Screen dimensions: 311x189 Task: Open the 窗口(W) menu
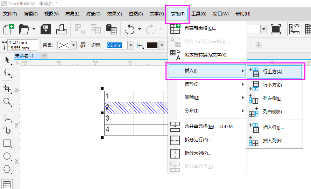click(x=220, y=14)
